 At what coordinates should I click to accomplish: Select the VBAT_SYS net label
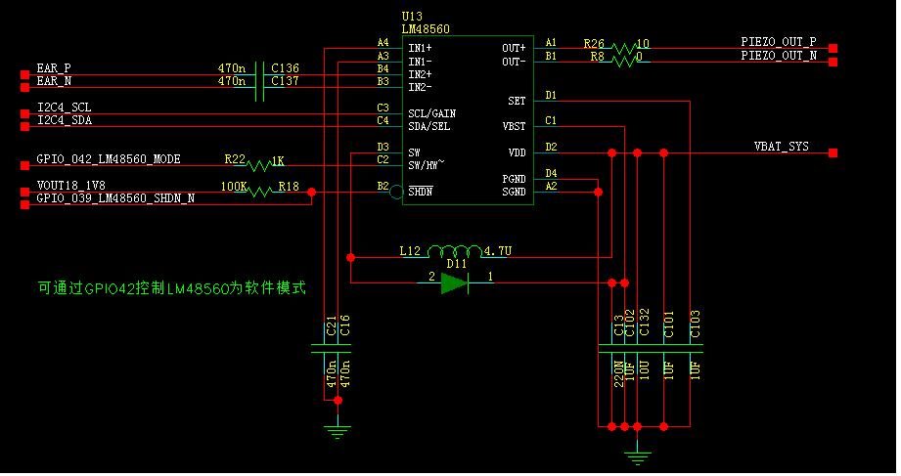point(782,147)
